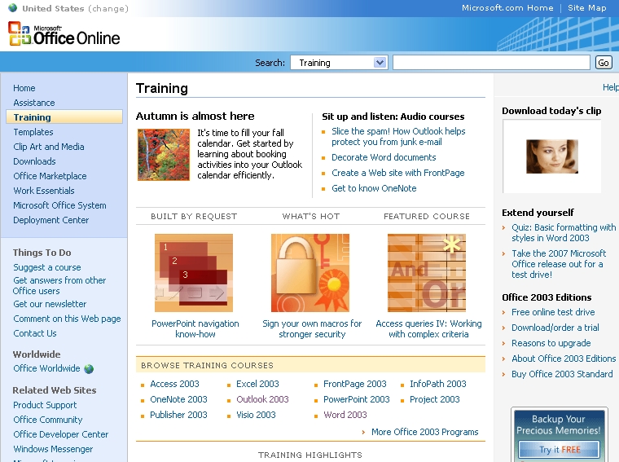Click the globe icon beside United States

[12, 8]
